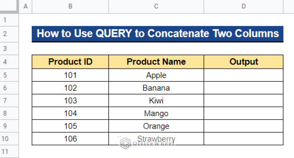Click the Orange cell
This screenshot has height=158, width=294.
point(156,126)
